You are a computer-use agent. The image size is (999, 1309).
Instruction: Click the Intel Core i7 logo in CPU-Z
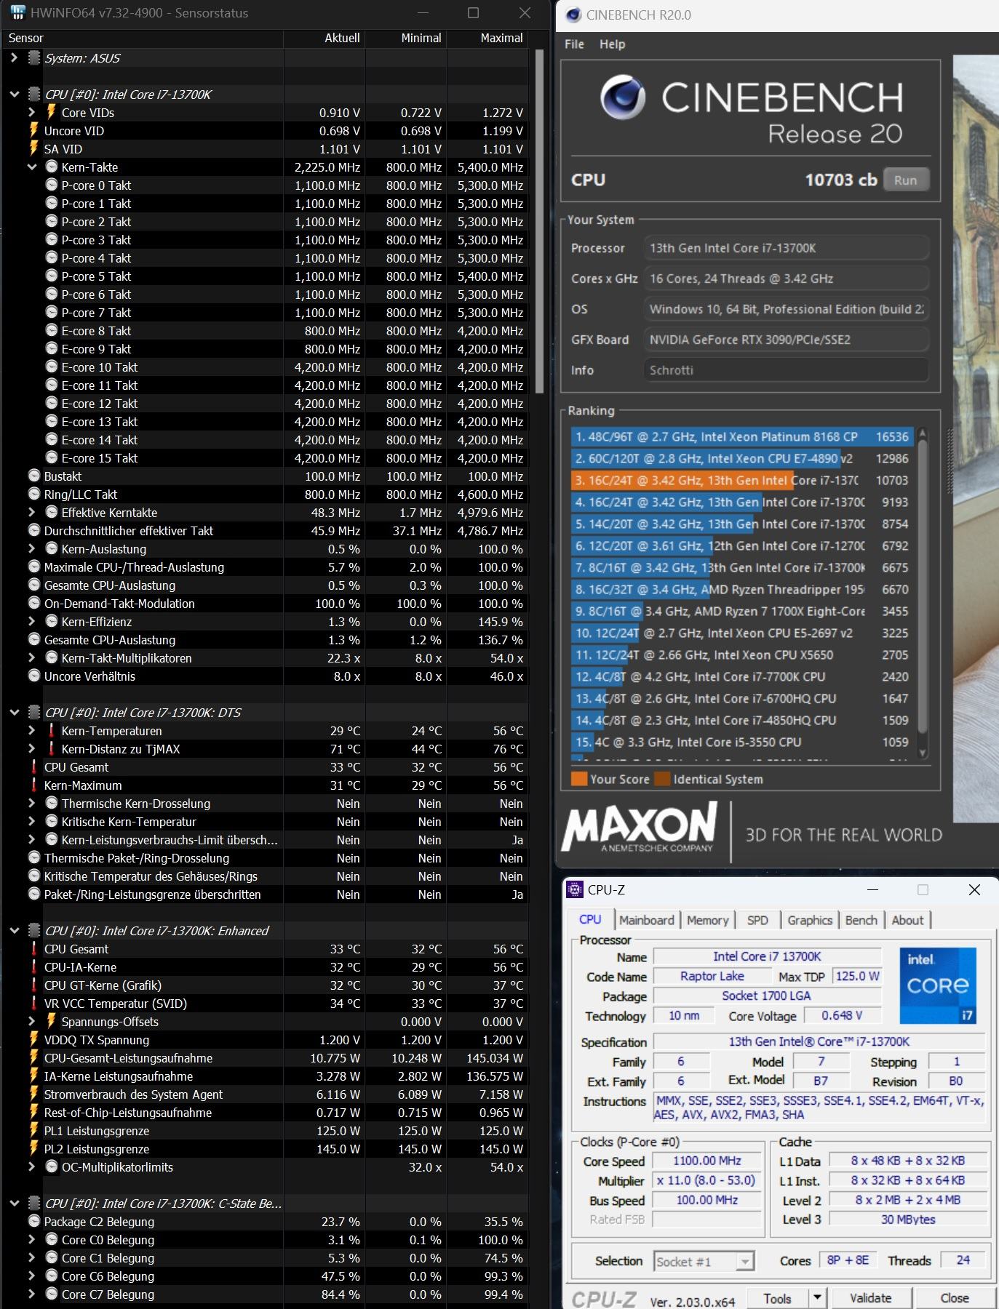(938, 985)
